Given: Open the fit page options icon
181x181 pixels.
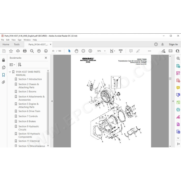Looking at the screenshot, I should tap(112, 51).
